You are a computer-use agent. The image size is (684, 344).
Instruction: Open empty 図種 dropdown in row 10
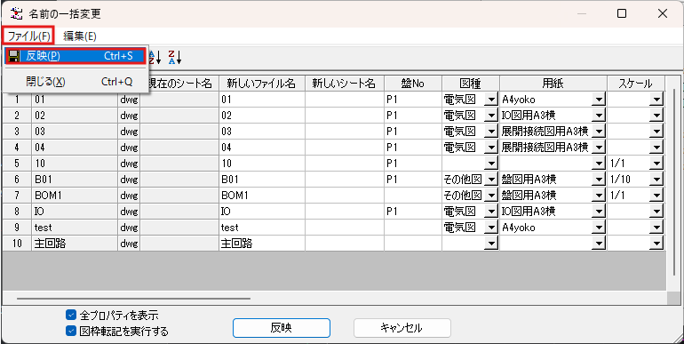491,164
